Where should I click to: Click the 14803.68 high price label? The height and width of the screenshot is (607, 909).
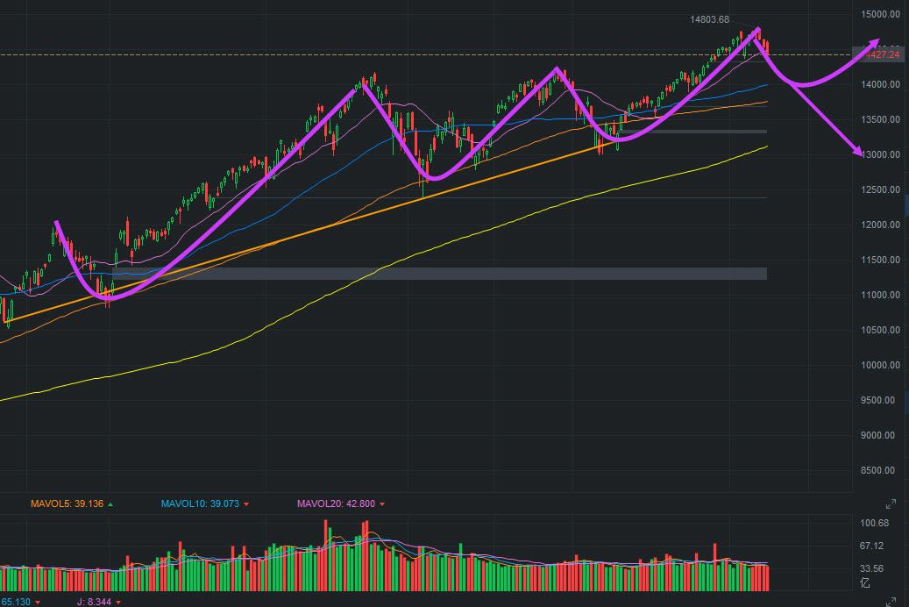point(709,19)
